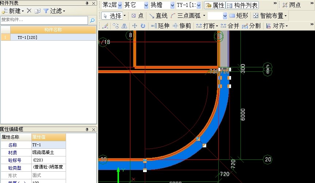Image resolution: width=315 pixels, height=183 pixels.
Task: Click the copy component icon
Action: pyautogui.click(x=38, y=11)
